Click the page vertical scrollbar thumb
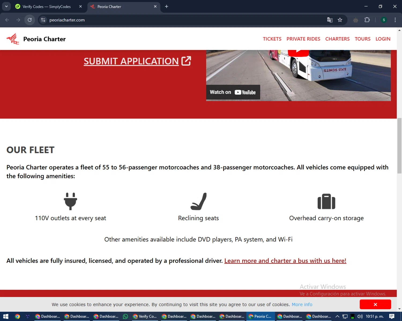402x321 pixels. click(399, 146)
